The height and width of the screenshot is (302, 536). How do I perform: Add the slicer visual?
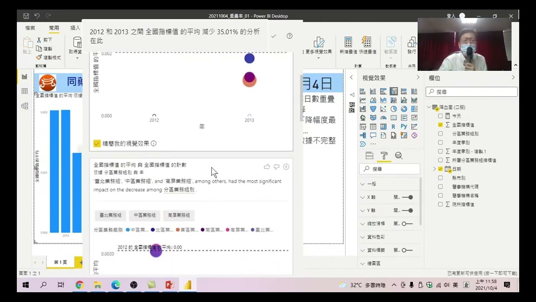click(363, 127)
